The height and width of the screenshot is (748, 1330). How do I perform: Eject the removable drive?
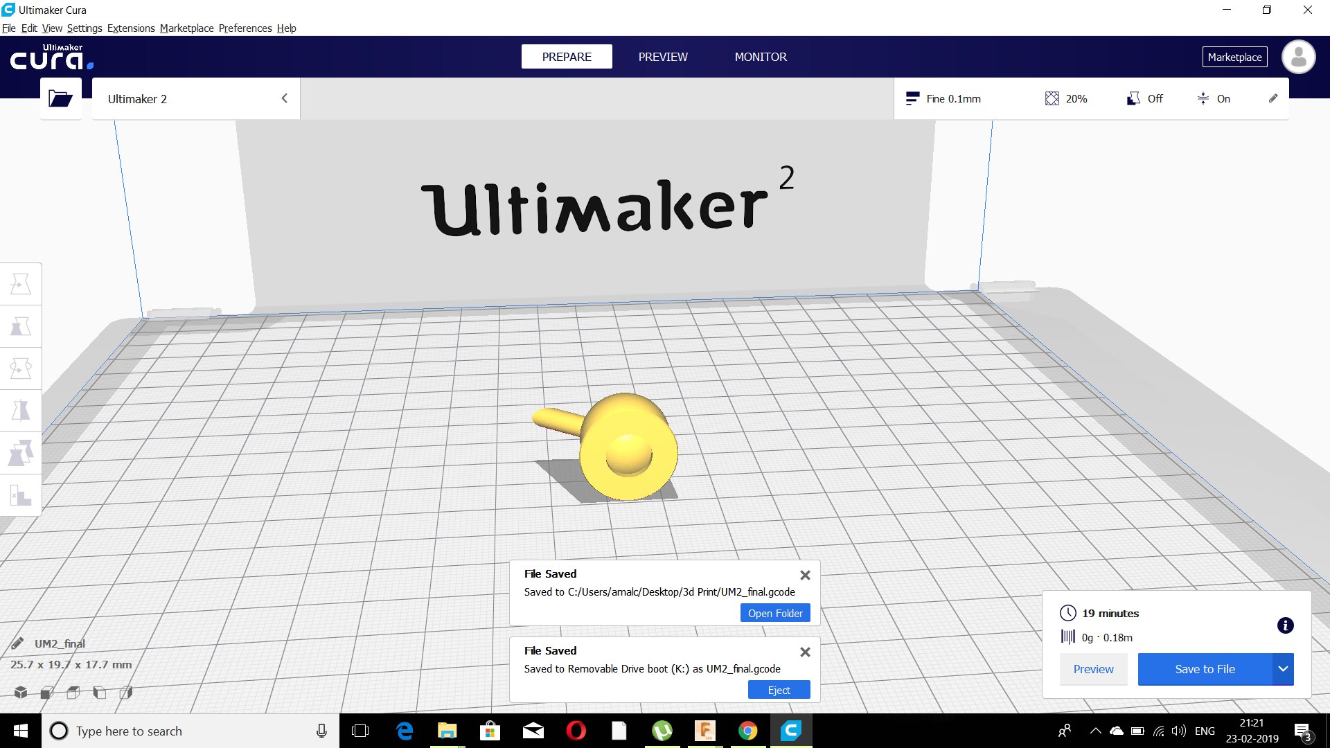[779, 690]
